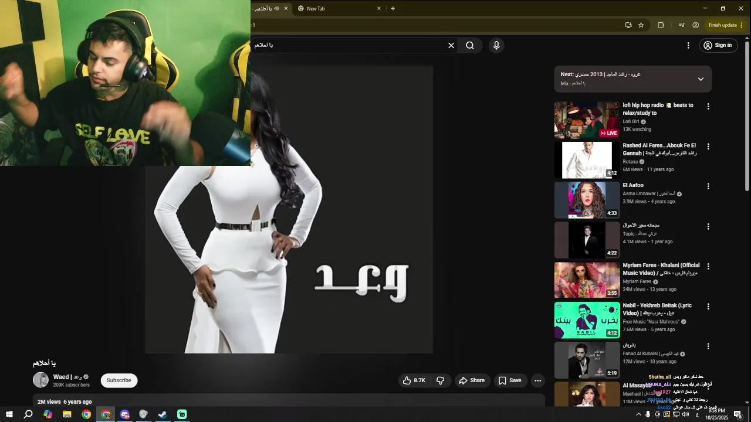The image size is (751, 422).
Task: Open the notification center with 6 alerts
Action: 738,414
